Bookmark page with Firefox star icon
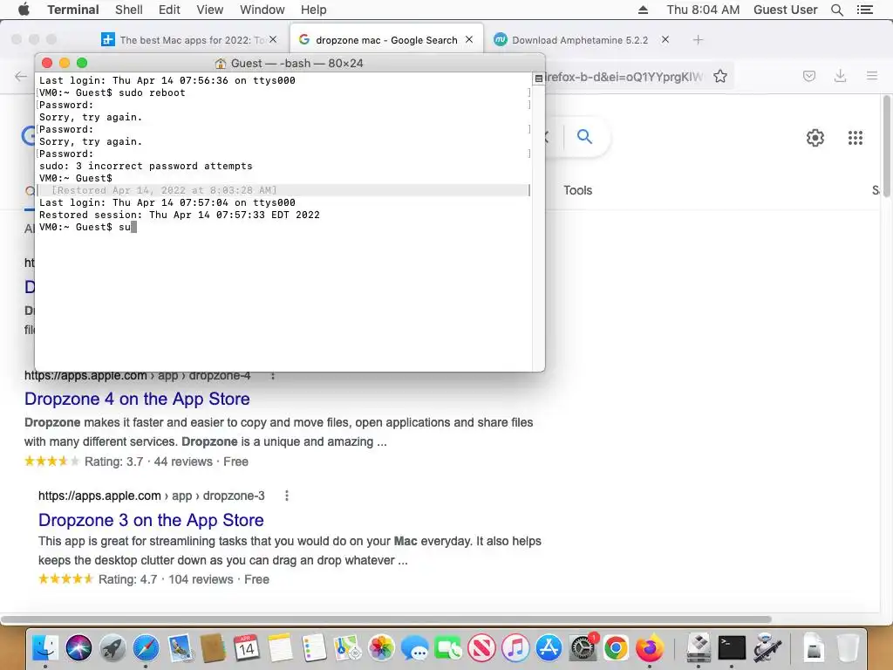Screen dimensions: 893x670 (720, 77)
